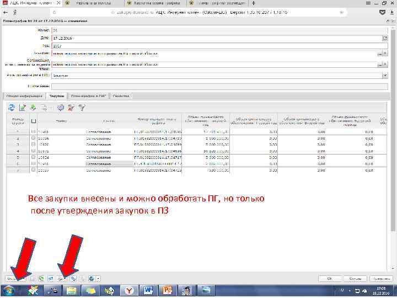Screen dimensions: 397x298
Task: Switch to the third browser tab about план-график
Action: (157, 3)
